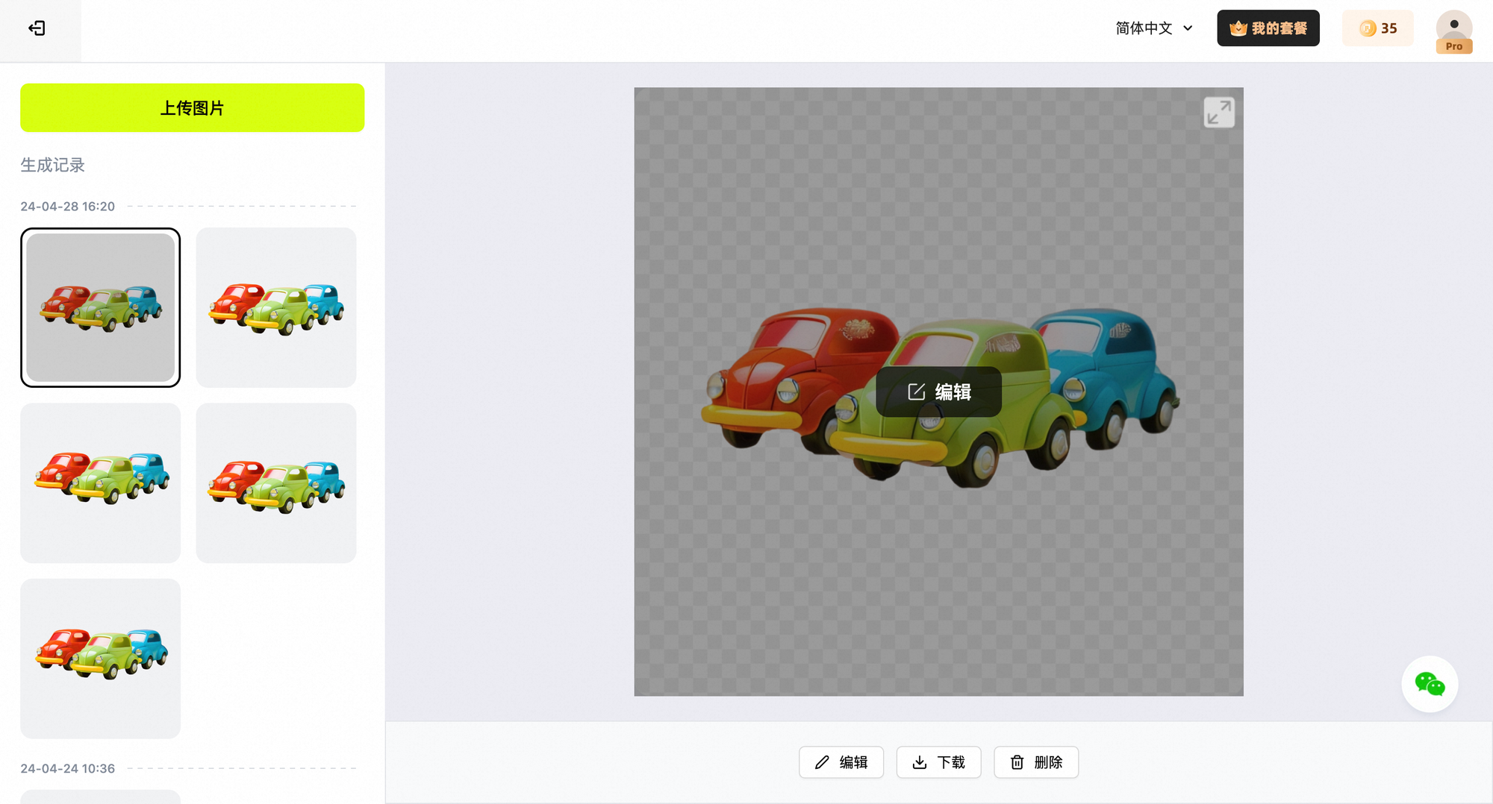Viewport: 1493px width, 804px height.
Task: Click the 生成记录 heading
Action: pos(52,165)
